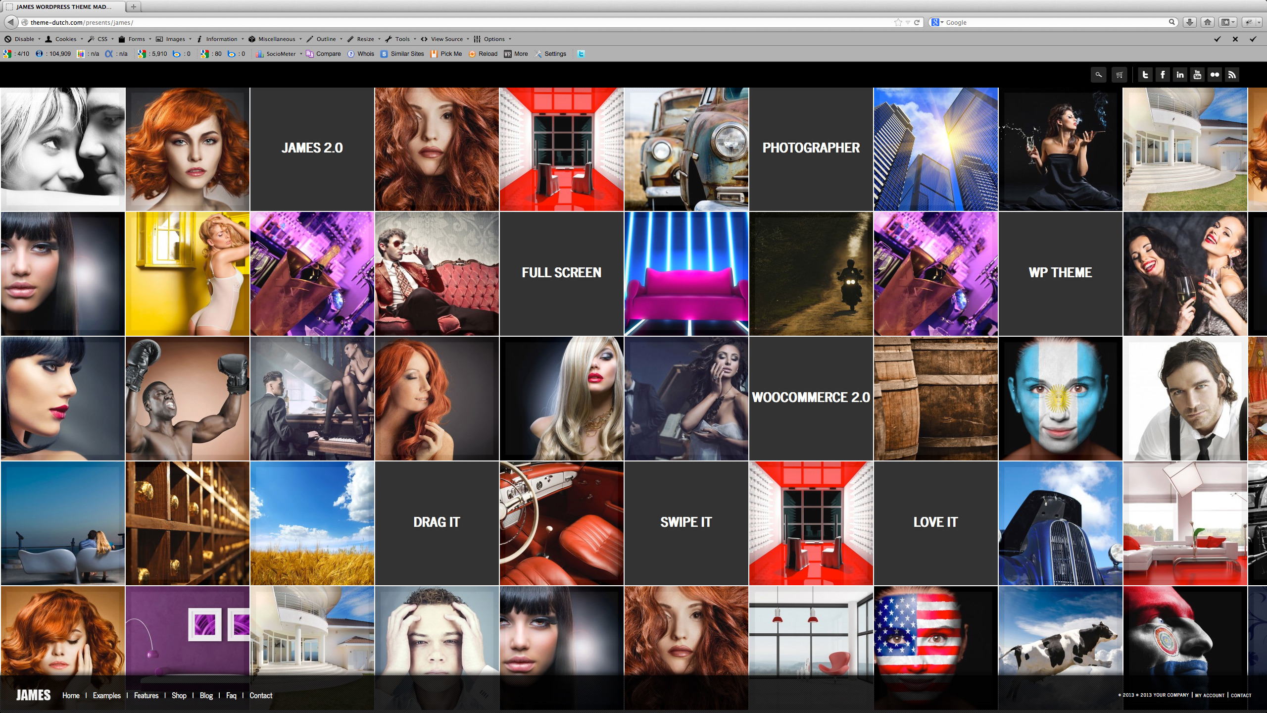Toggle the Outline menu in developer toolbar
The image size is (1267, 713).
326,39
